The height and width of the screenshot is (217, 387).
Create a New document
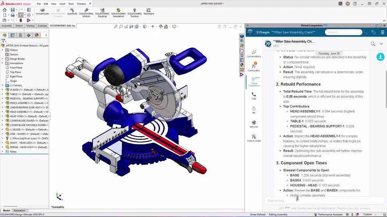(x=5, y=15)
